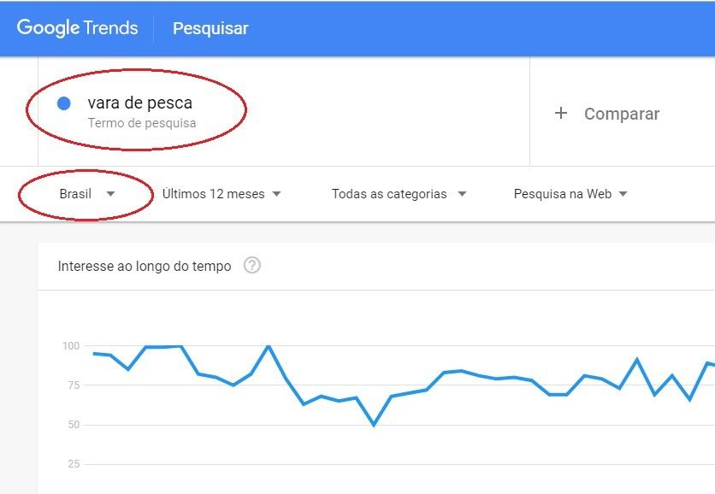Viewport: 715px width, 494px height.
Task: Click the blue dot beside vara de pesca
Action: (64, 103)
